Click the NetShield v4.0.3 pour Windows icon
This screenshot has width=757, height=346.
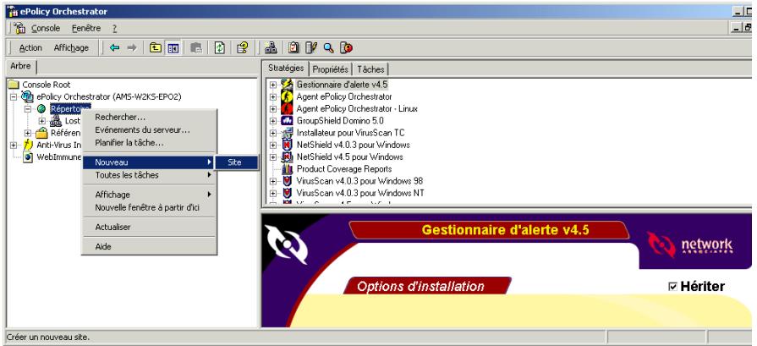pyautogui.click(x=288, y=145)
